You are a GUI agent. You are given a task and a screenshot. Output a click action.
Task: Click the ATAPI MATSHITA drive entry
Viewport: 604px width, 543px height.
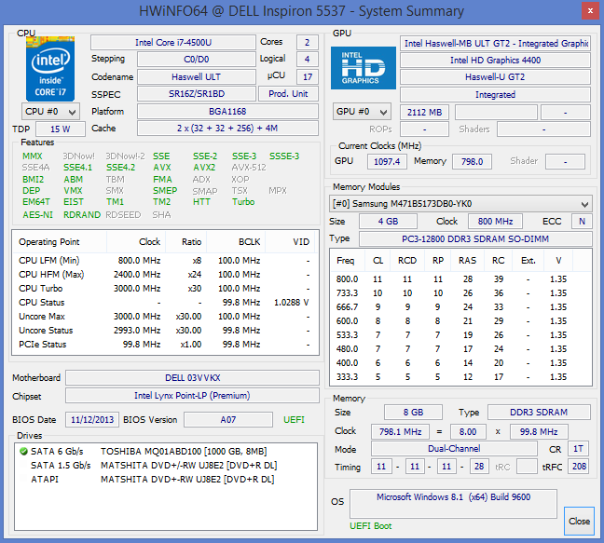(166, 479)
